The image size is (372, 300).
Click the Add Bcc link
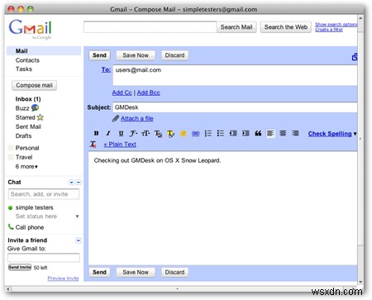[x=149, y=93]
